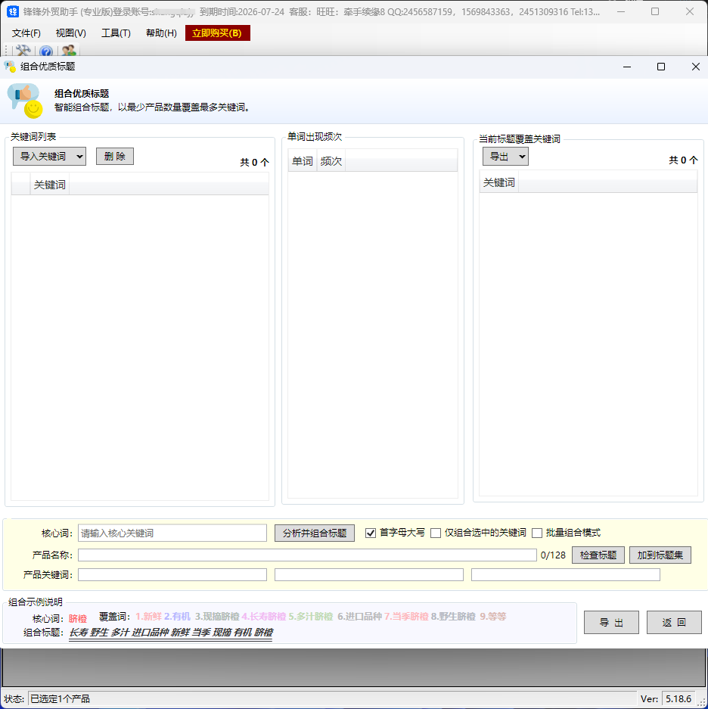
Task: Click the two-people users toolbar icon
Action: (69, 51)
